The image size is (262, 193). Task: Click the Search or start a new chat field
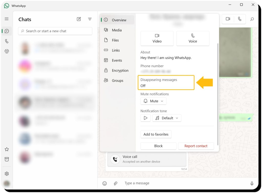55,31
